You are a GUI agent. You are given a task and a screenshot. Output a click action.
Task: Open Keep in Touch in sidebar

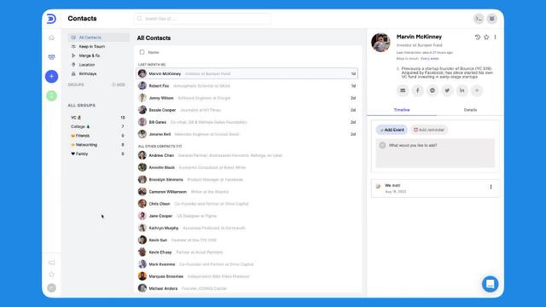[x=99, y=46]
